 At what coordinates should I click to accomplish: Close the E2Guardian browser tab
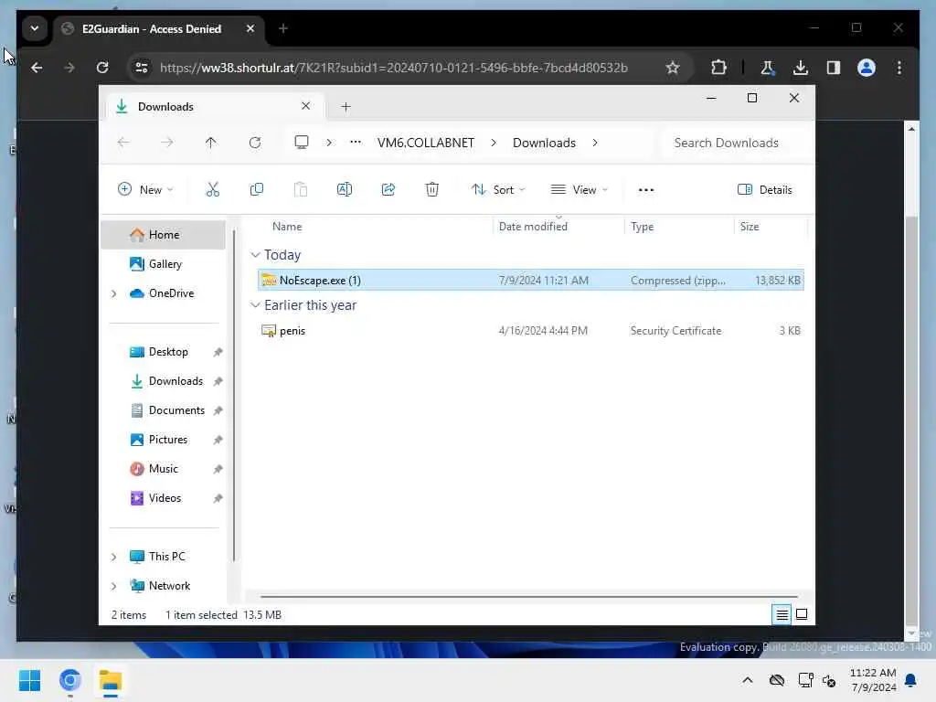coord(250,28)
